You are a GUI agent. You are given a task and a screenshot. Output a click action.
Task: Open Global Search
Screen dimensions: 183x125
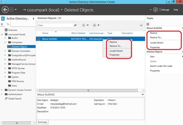click(15, 98)
